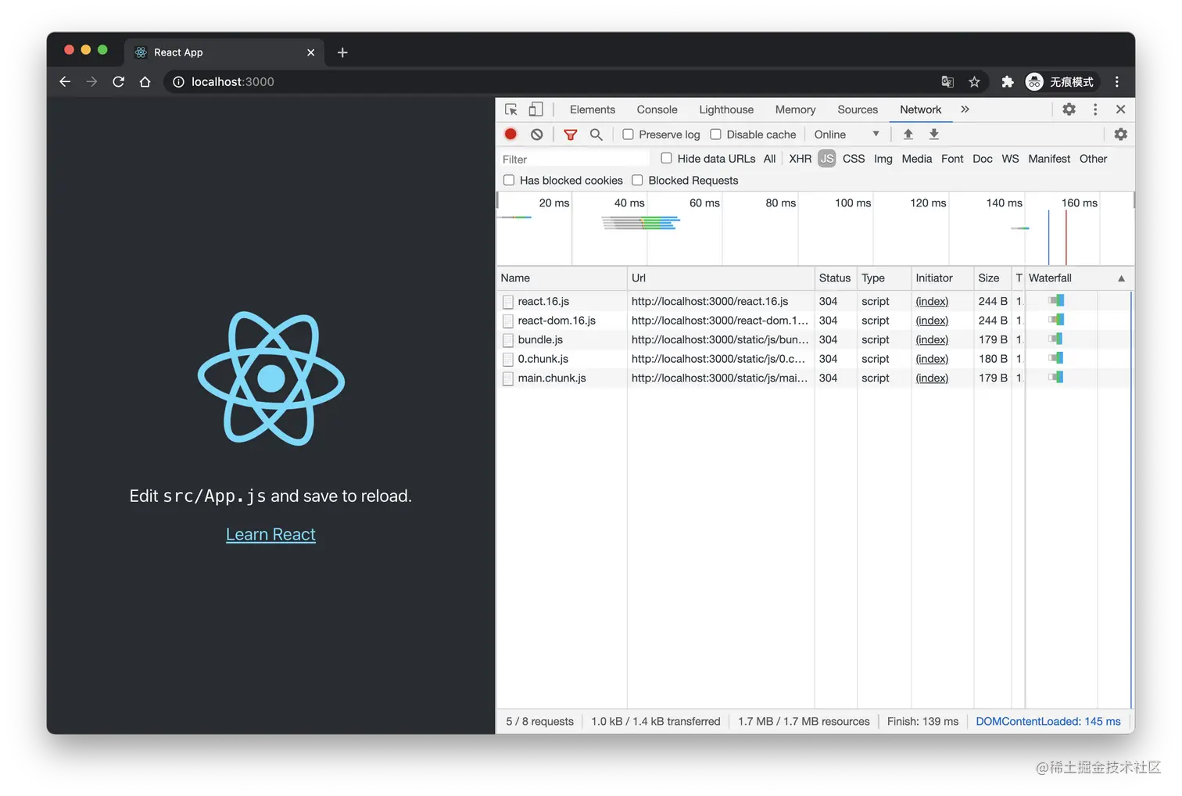Toggle the network filter funnel icon

[x=571, y=134]
